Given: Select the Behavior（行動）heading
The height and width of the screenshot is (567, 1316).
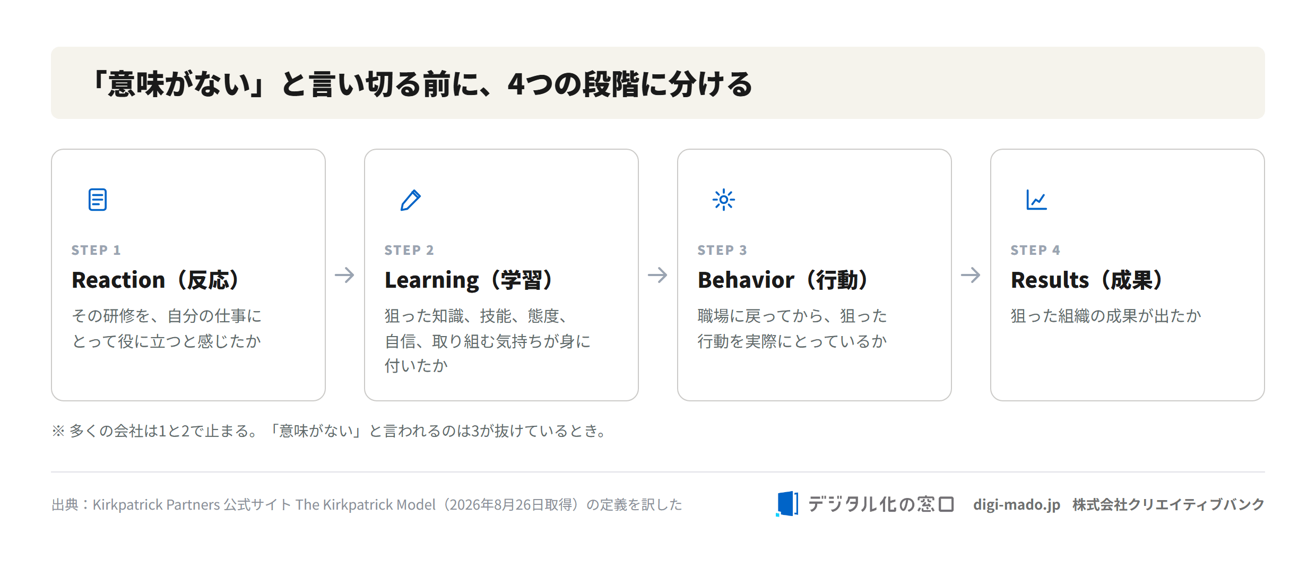Looking at the screenshot, I should coord(783,280).
